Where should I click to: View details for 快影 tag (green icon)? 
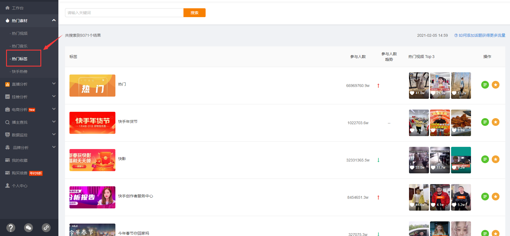click(485, 159)
